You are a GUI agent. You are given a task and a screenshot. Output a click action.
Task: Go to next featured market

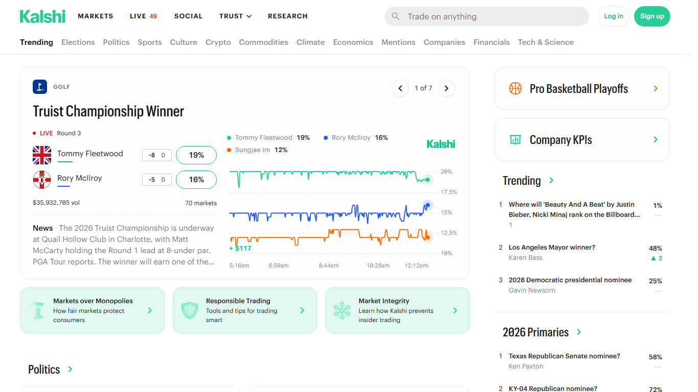tap(446, 88)
